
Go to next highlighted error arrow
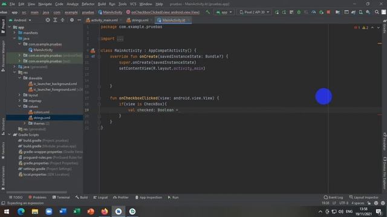point(379,28)
